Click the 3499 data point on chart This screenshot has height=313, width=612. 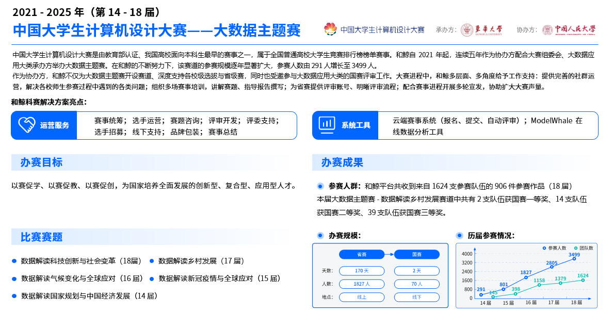tap(574, 259)
